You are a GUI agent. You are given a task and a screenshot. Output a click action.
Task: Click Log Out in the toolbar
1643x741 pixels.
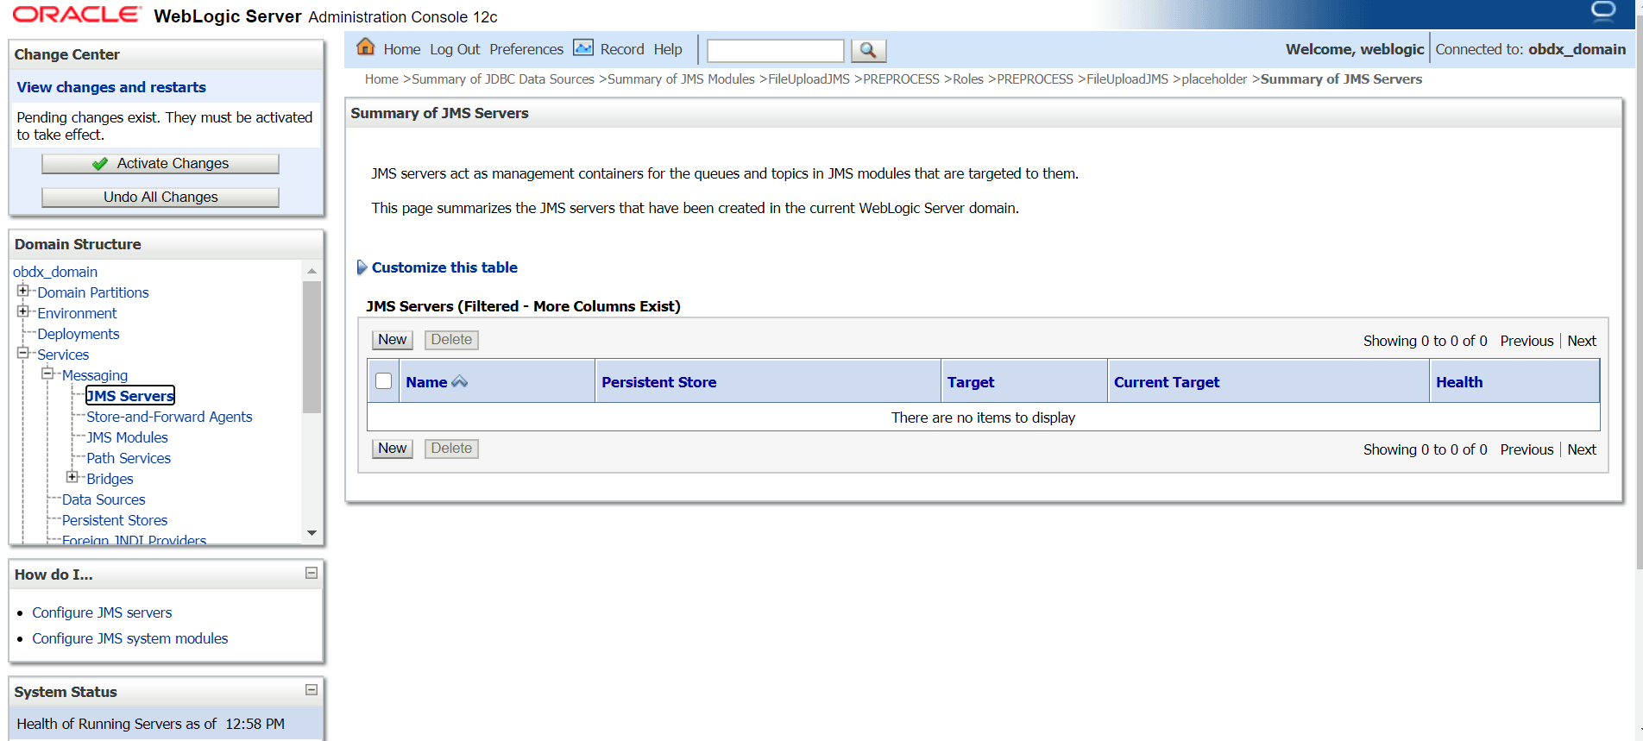455,49
